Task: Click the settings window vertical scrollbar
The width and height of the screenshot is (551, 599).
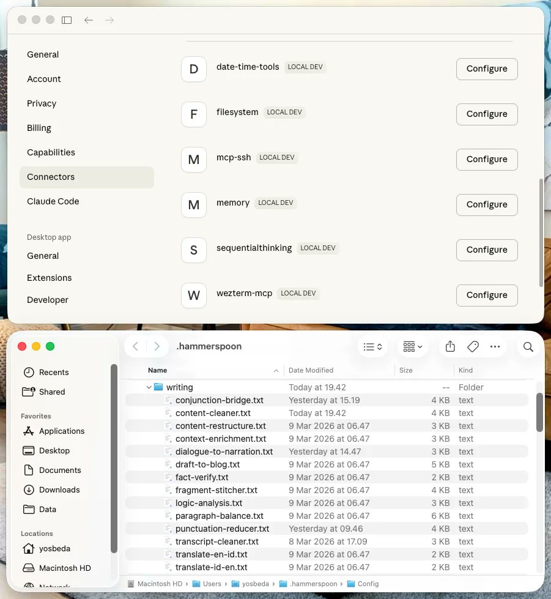Action: pyautogui.click(x=541, y=233)
